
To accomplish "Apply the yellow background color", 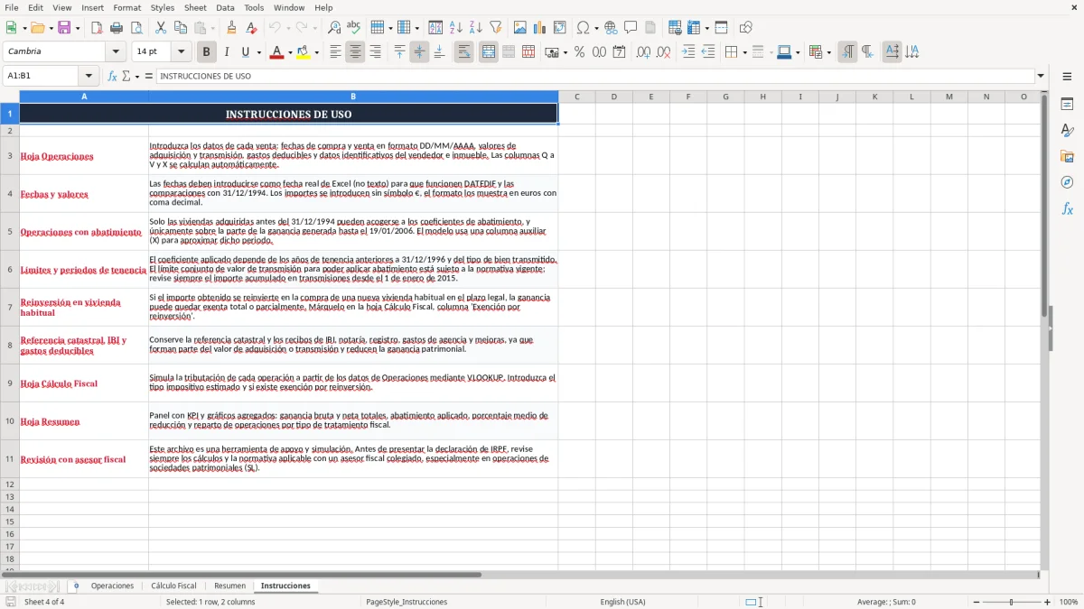I will [x=304, y=52].
